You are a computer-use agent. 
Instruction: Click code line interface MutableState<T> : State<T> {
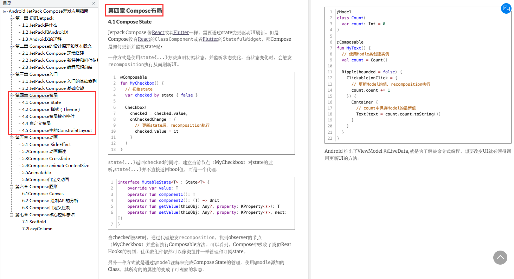click(x=163, y=182)
